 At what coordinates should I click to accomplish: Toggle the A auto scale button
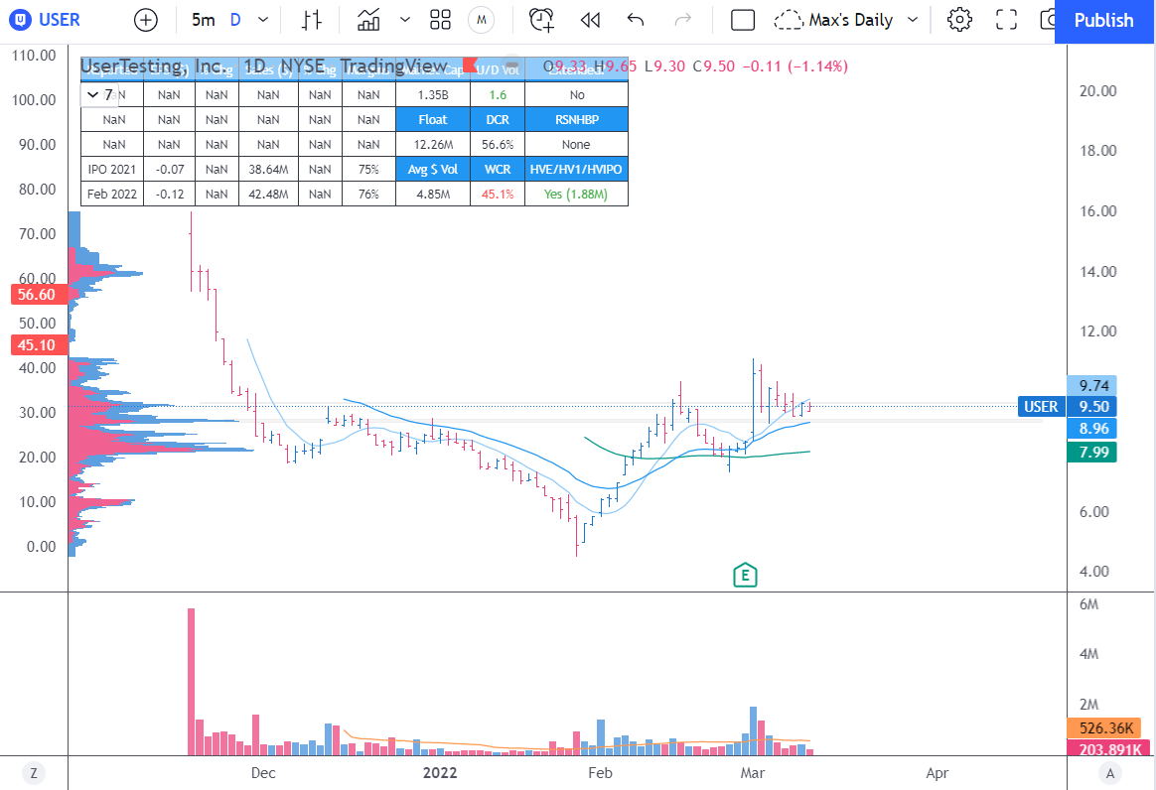[1110, 773]
